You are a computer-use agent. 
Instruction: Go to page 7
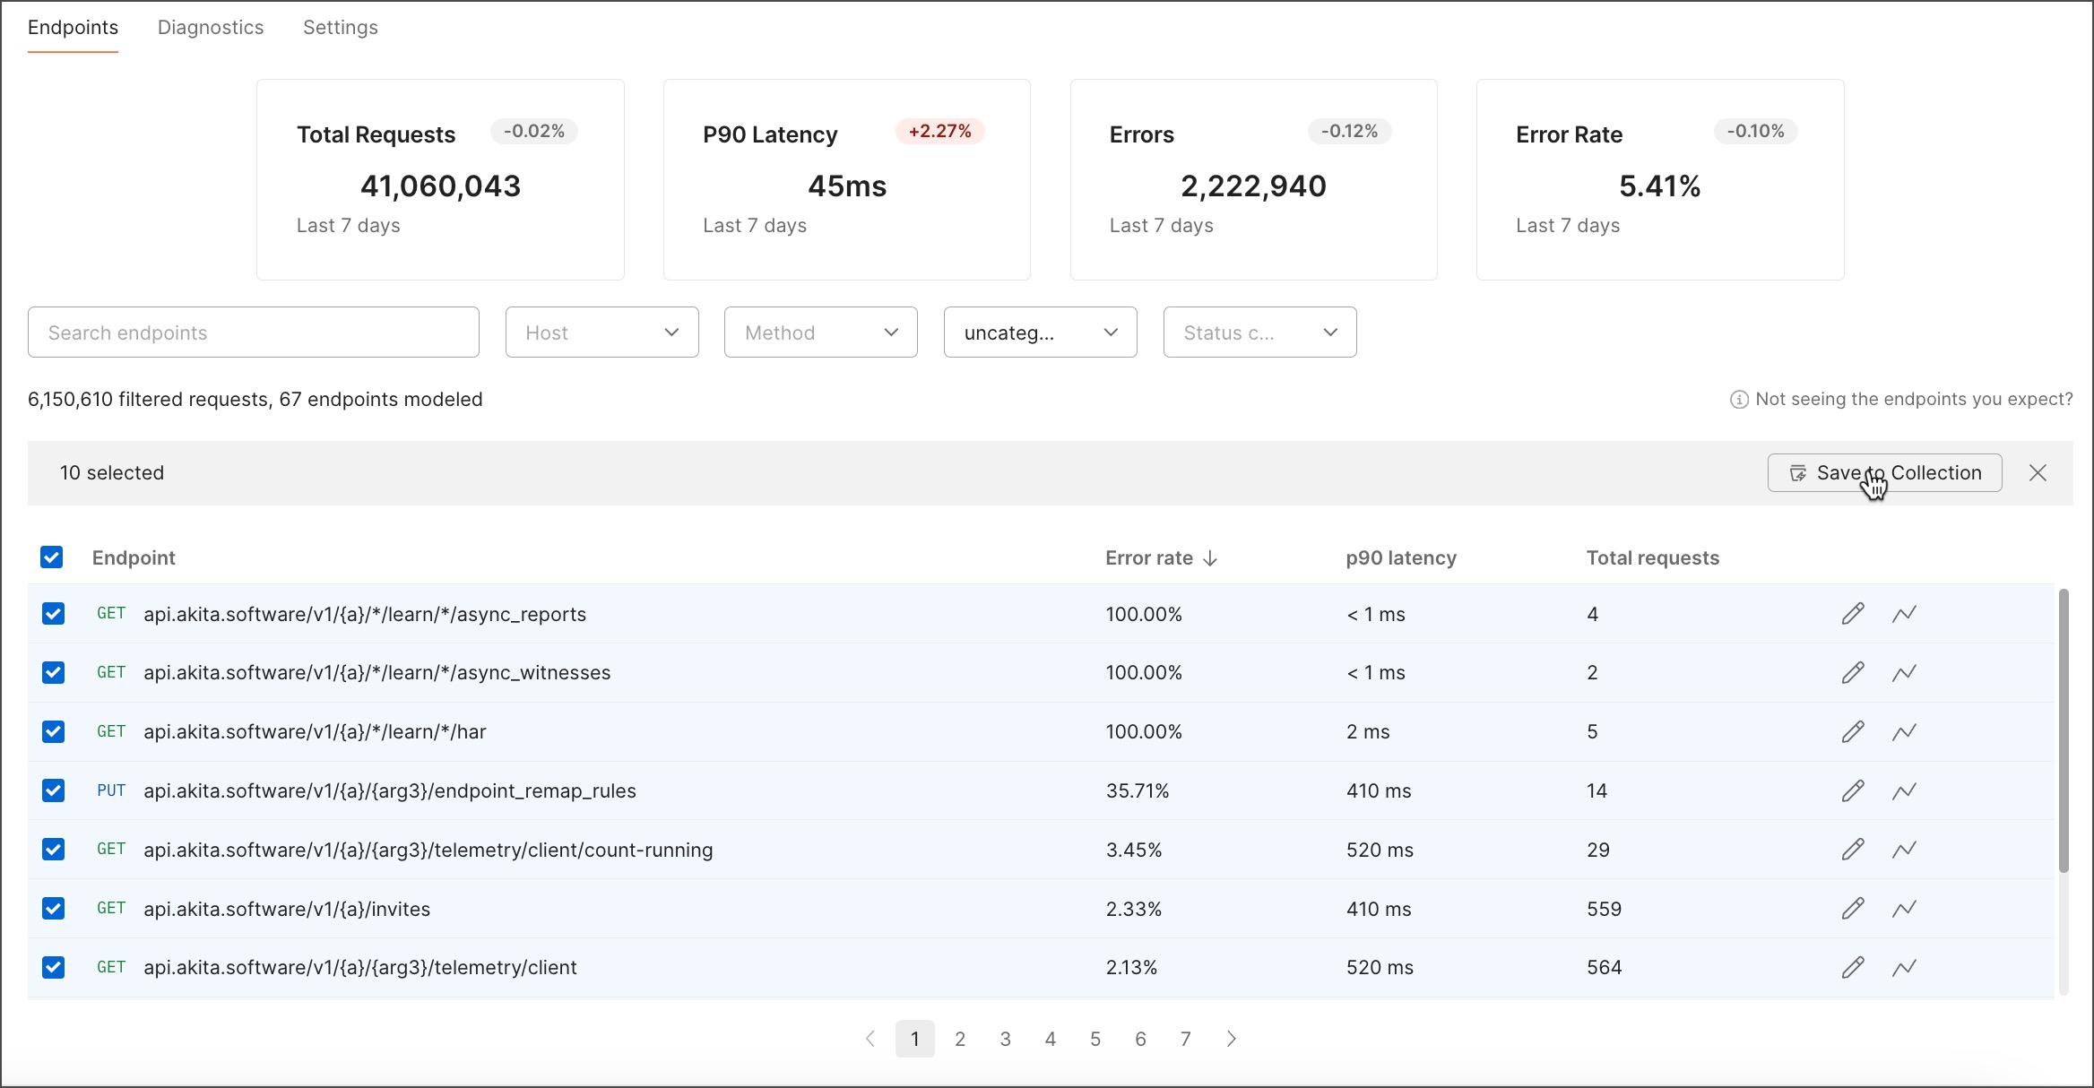1186,1039
